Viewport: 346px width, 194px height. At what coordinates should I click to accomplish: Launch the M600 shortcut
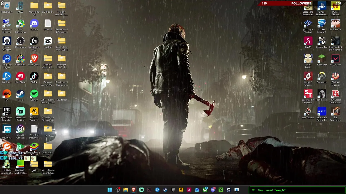click(20, 8)
